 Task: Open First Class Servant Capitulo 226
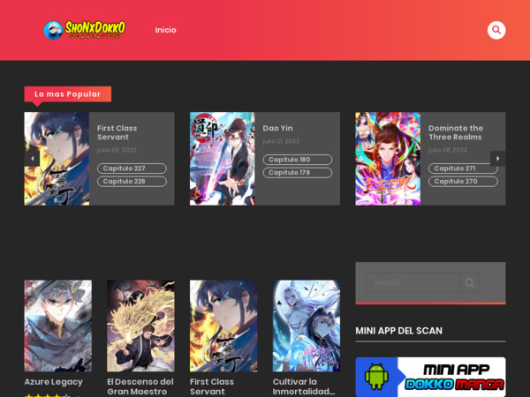click(x=132, y=181)
